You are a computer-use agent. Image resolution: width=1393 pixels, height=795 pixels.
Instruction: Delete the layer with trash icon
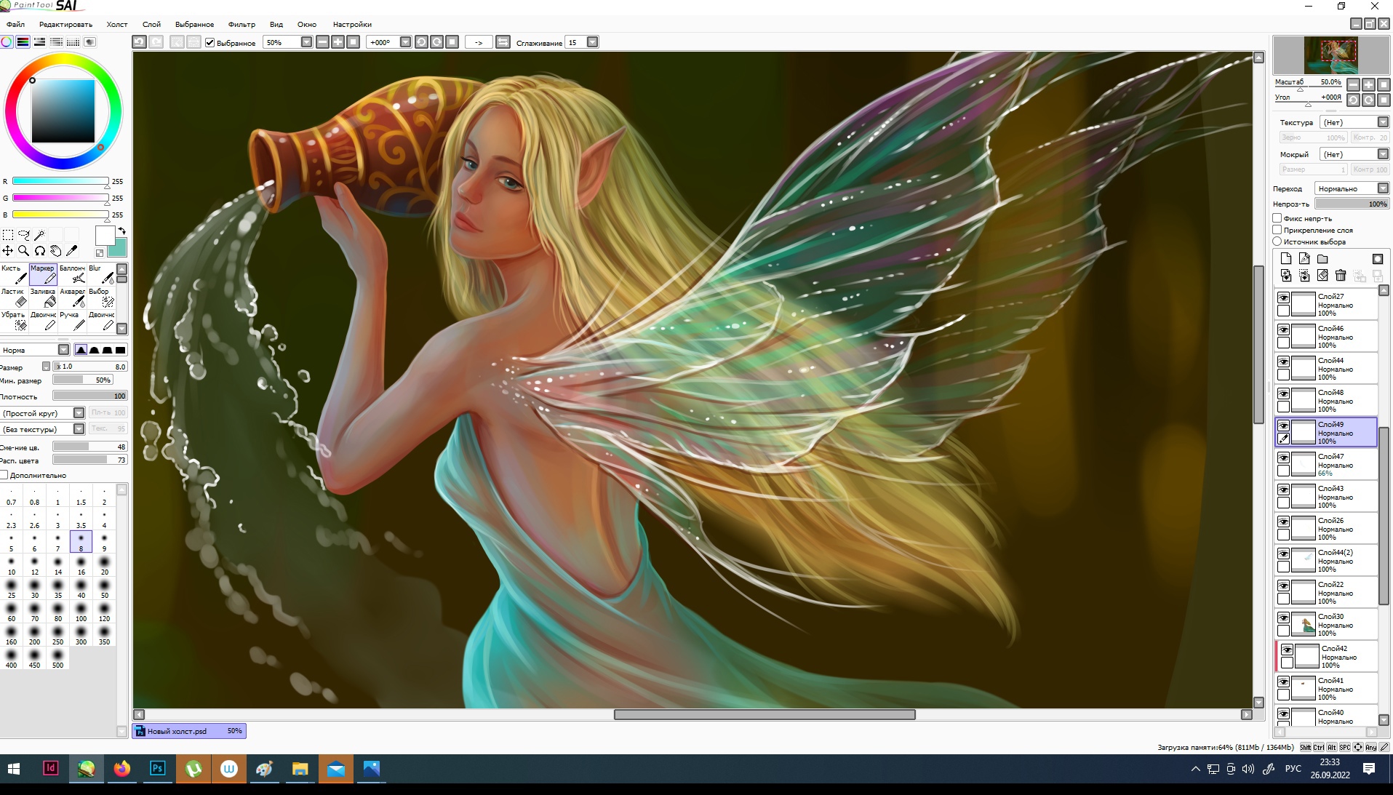[x=1341, y=276]
